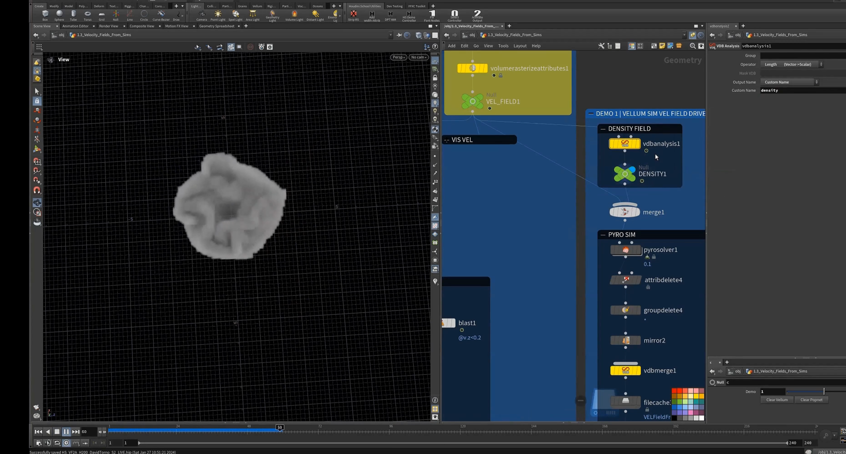The image size is (846, 454).
Task: Collapse the PYRO SIM network box
Action: 603,235
